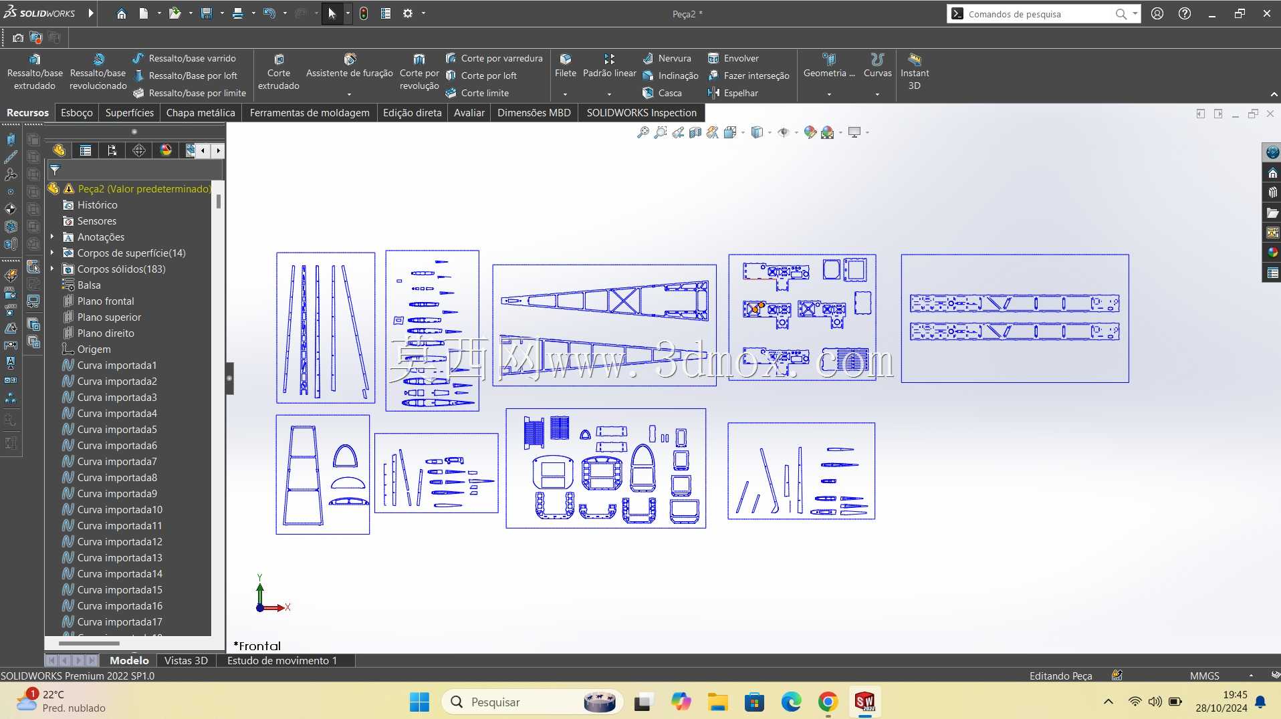Viewport: 1281px width, 719px height.
Task: Choose Corte por varredura
Action: point(494,58)
